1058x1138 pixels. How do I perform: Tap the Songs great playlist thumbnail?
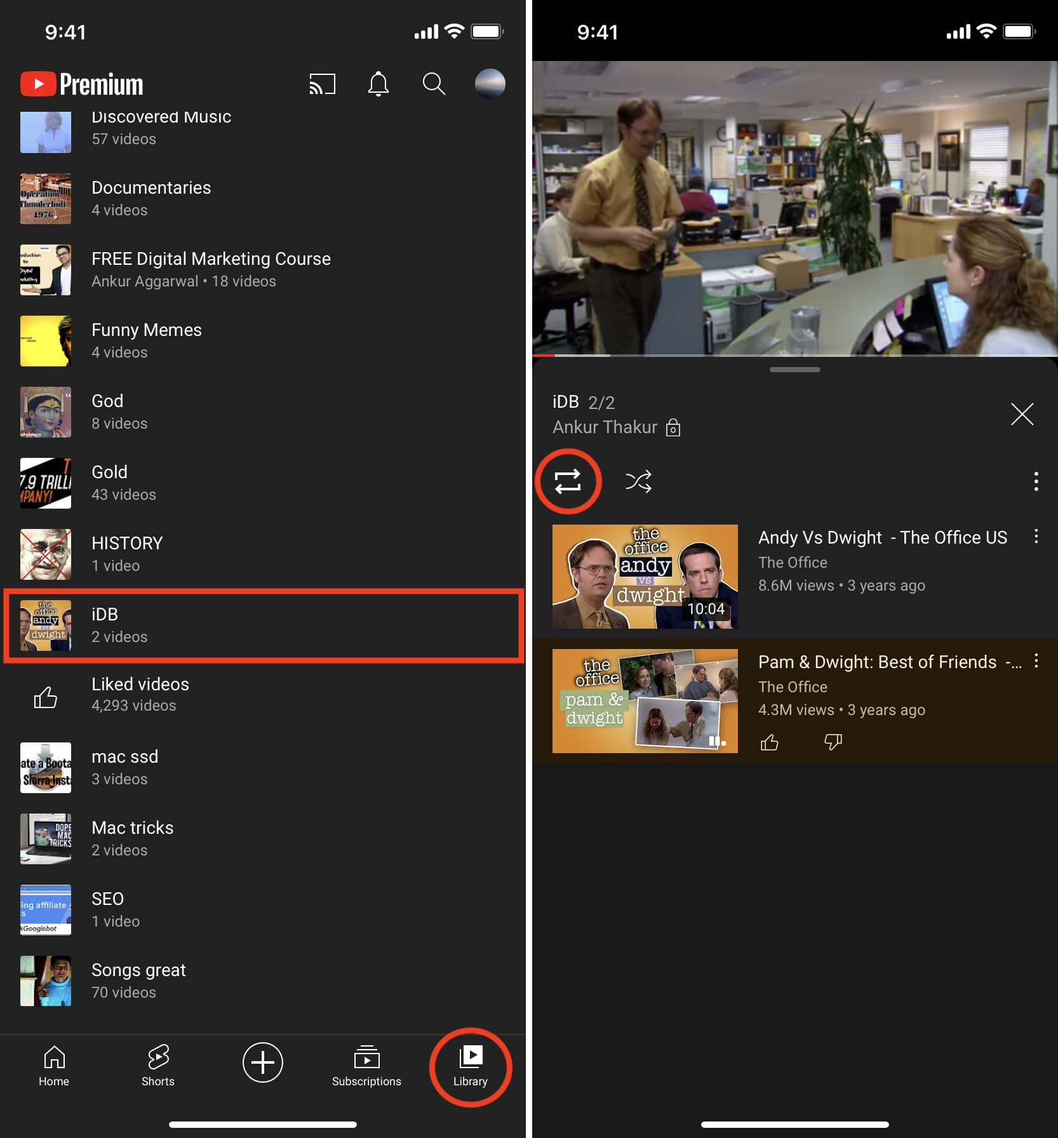point(46,981)
